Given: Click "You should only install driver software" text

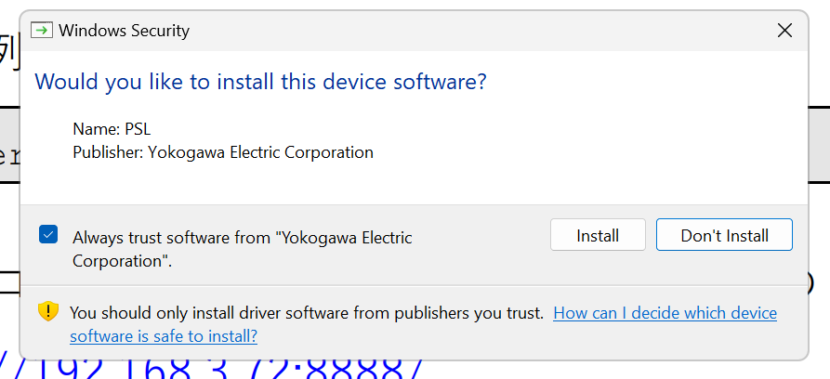Looking at the screenshot, I should tap(307, 313).
